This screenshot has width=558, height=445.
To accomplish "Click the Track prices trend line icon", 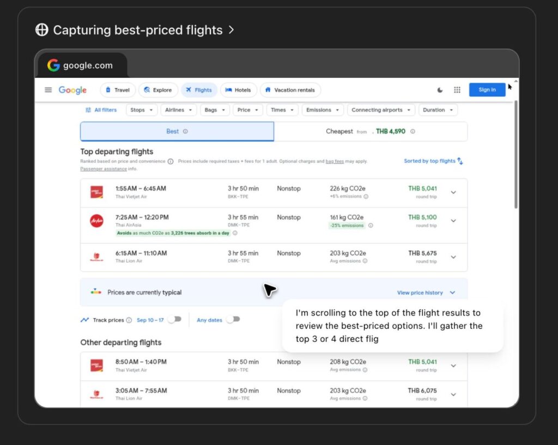I will (84, 320).
